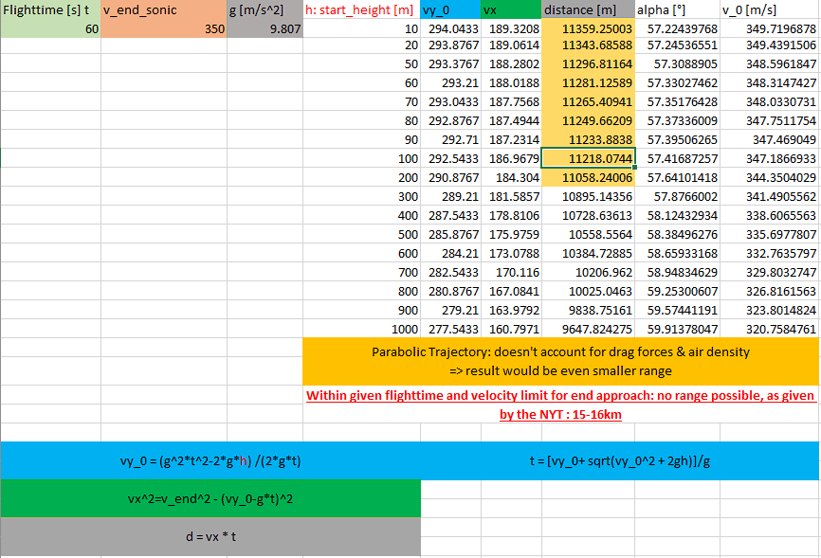Click vy_0 value 293.21

pyautogui.click(x=450, y=82)
